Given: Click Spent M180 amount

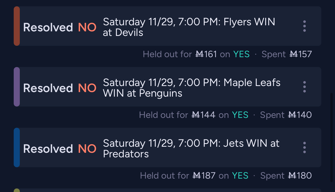Looking at the screenshot, I should click(286, 176).
